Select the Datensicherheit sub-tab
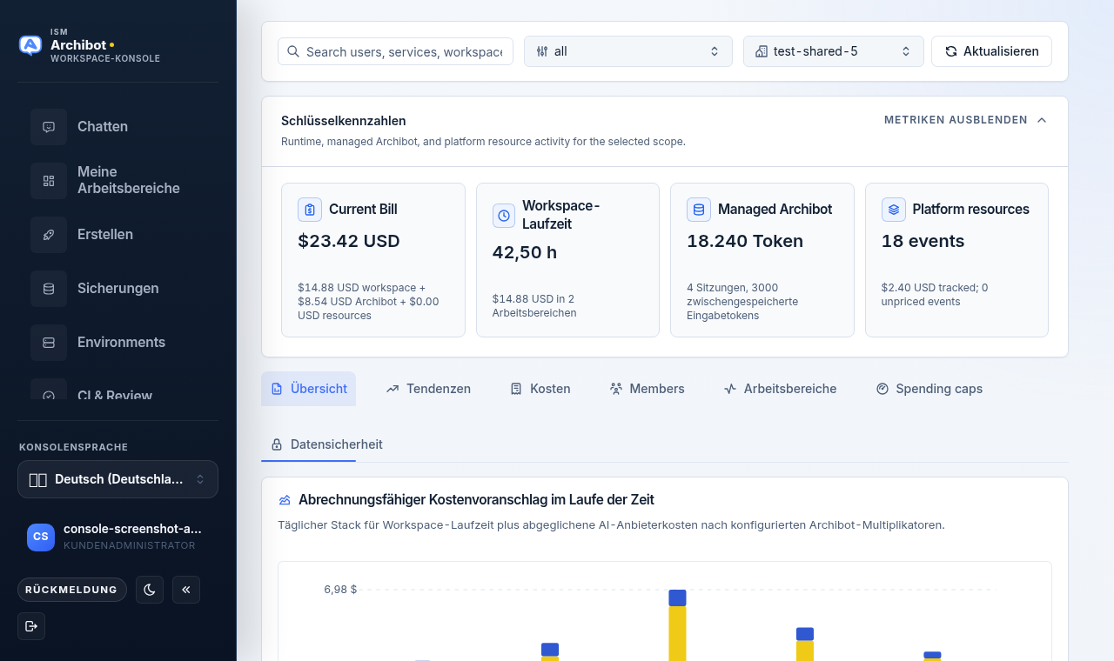 [326, 444]
